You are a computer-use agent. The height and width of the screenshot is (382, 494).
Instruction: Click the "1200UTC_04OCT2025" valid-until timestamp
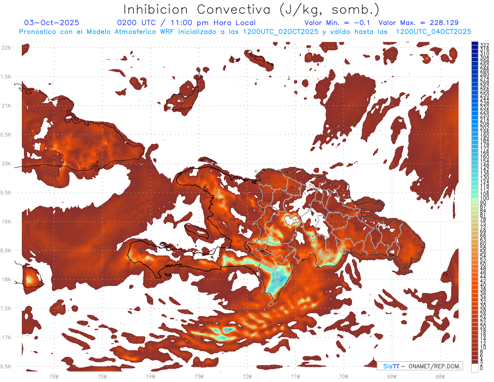tap(433, 32)
